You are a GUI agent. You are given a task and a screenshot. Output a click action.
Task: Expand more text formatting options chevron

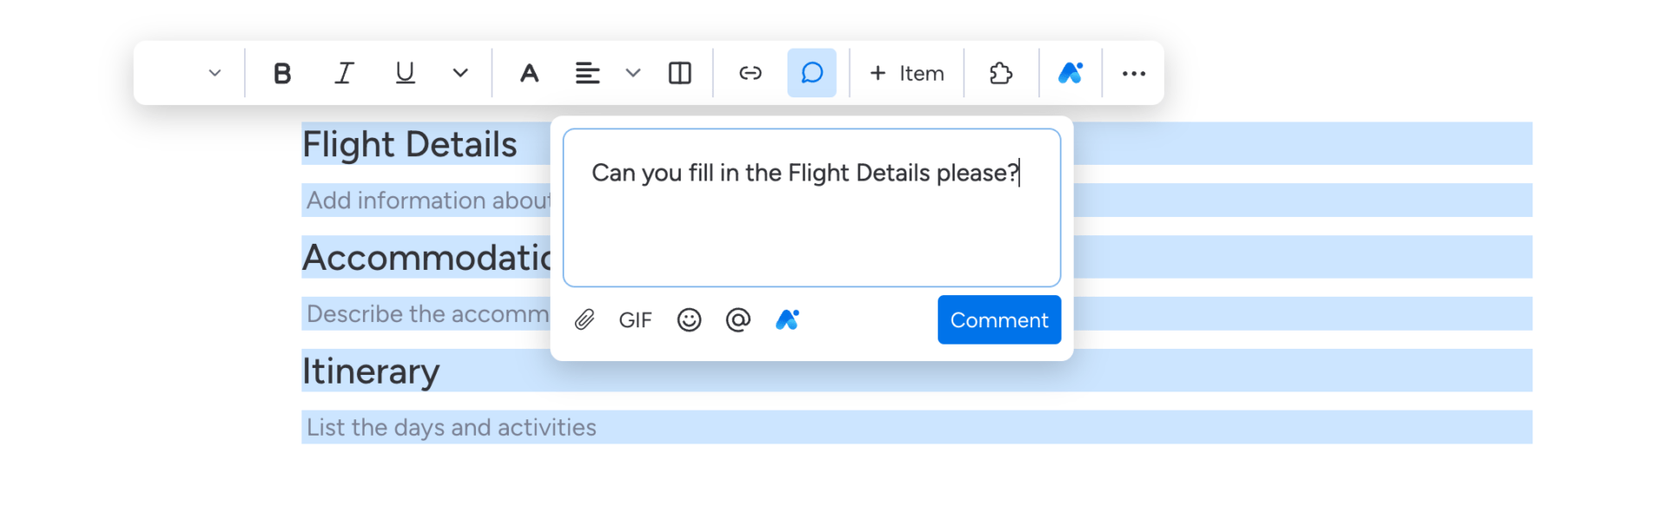pyautogui.click(x=460, y=74)
